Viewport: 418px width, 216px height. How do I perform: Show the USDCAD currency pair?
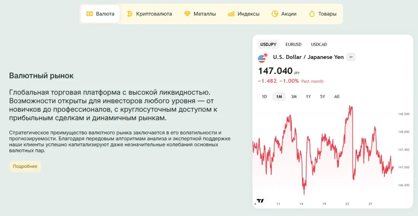click(319, 44)
